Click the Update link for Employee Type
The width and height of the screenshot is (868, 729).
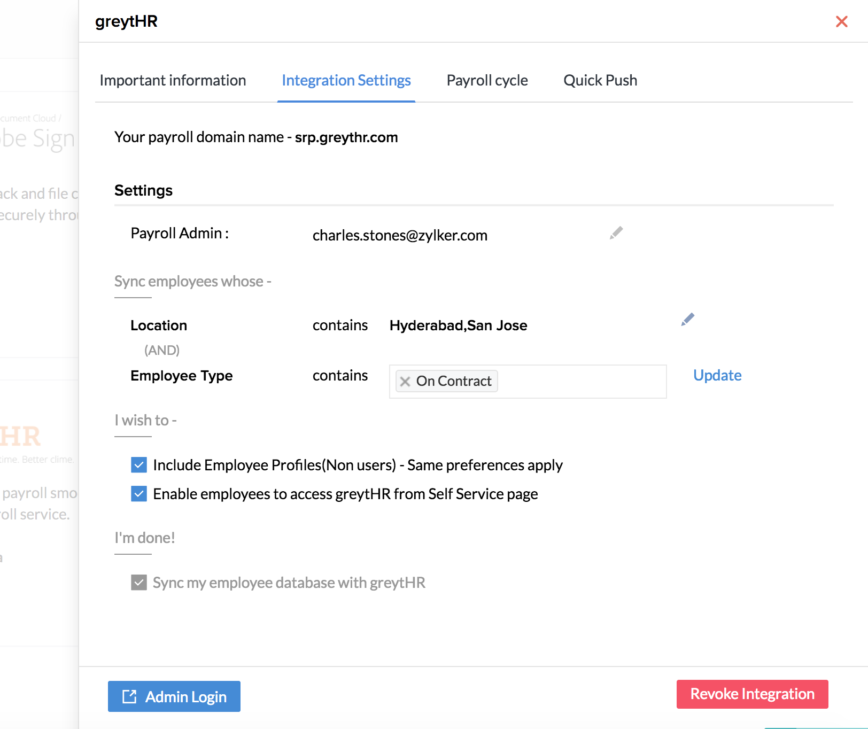tap(717, 376)
